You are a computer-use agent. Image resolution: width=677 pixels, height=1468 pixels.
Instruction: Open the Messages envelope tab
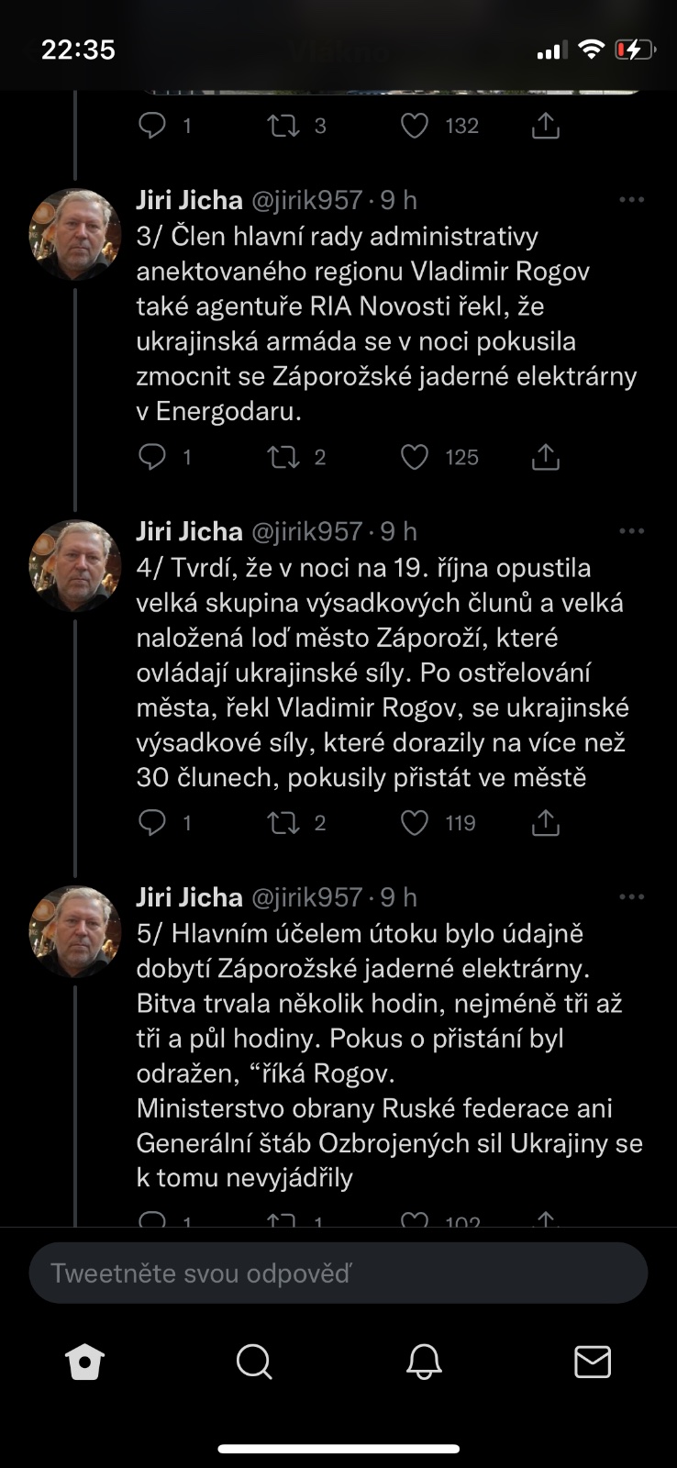[593, 1362]
